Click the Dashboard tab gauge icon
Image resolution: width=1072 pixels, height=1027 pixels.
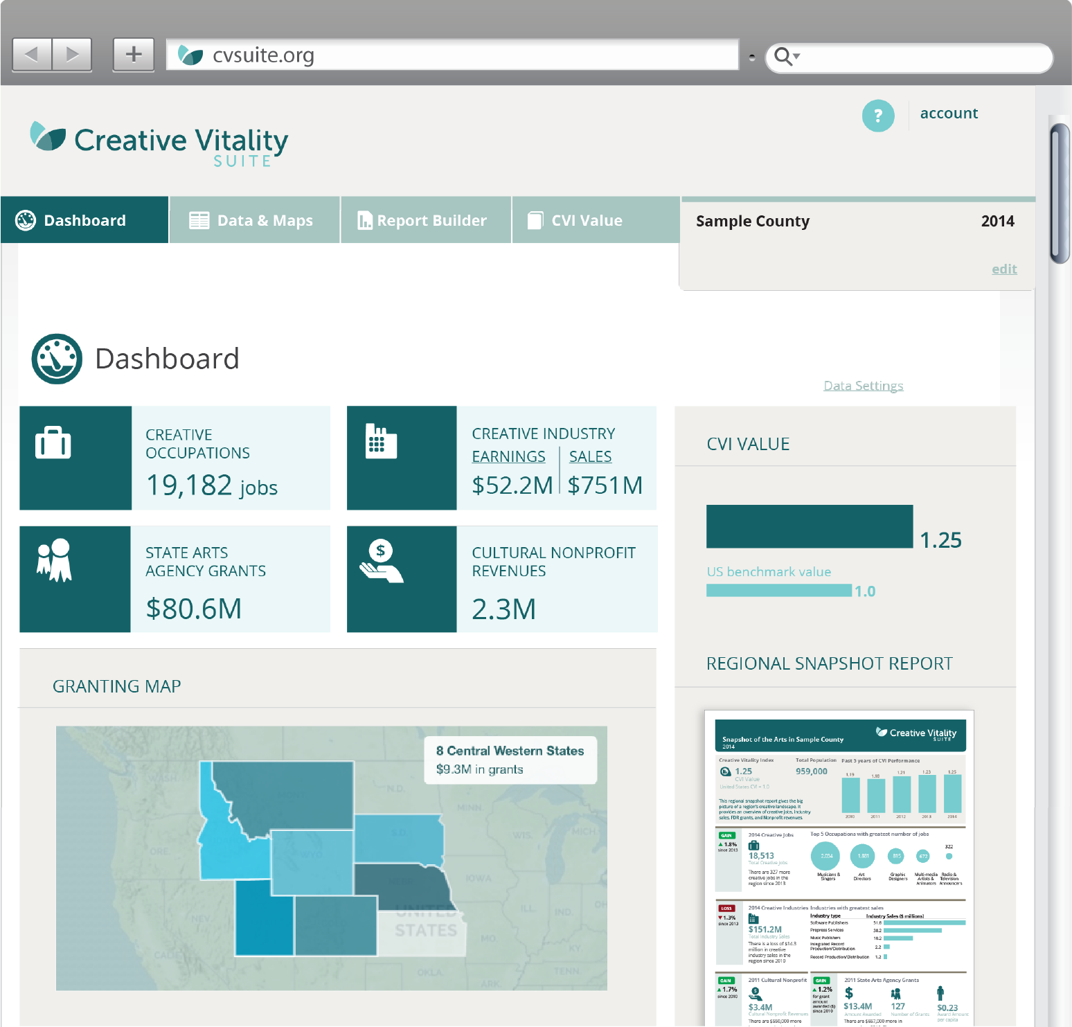click(26, 220)
